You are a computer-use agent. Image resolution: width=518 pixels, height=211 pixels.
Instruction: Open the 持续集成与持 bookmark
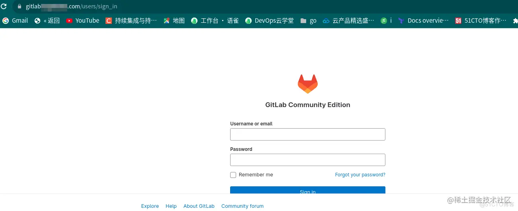[x=131, y=21]
